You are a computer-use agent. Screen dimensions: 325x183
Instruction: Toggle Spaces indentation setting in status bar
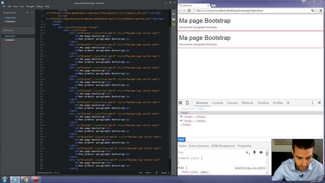coord(165,173)
